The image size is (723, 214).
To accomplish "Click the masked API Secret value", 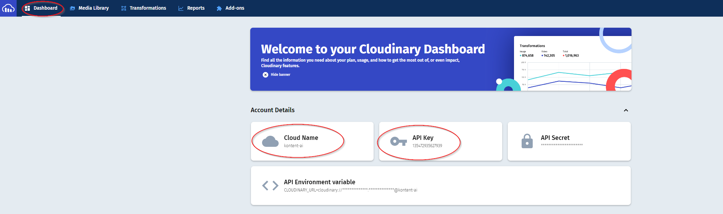I will (562, 145).
